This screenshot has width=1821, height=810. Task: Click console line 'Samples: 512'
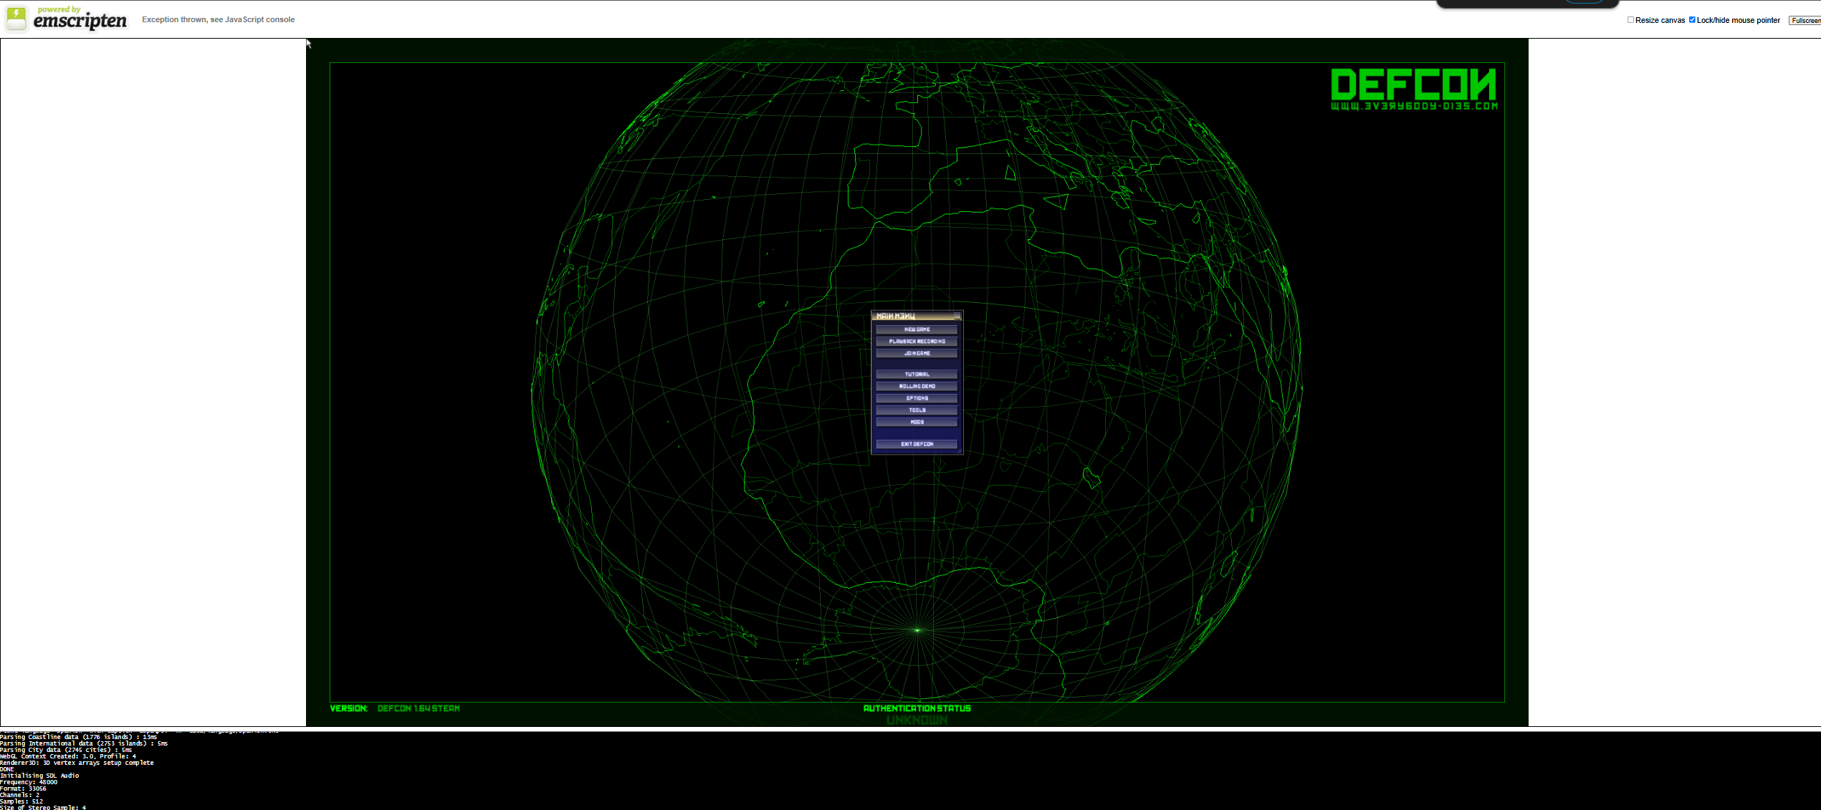(21, 801)
